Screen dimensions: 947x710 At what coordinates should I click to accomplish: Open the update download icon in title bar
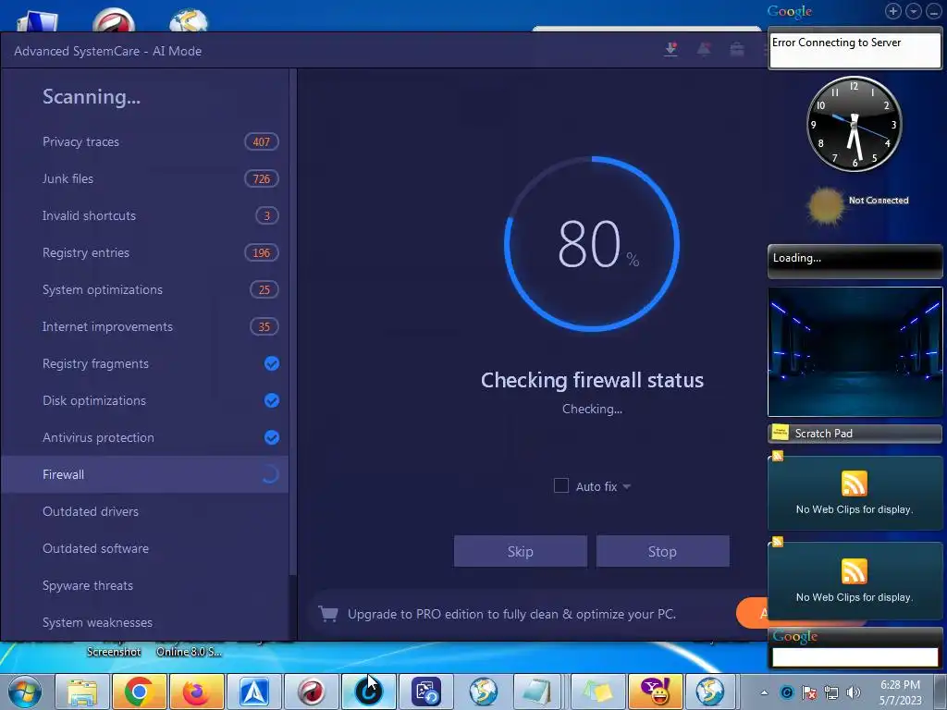[671, 50]
